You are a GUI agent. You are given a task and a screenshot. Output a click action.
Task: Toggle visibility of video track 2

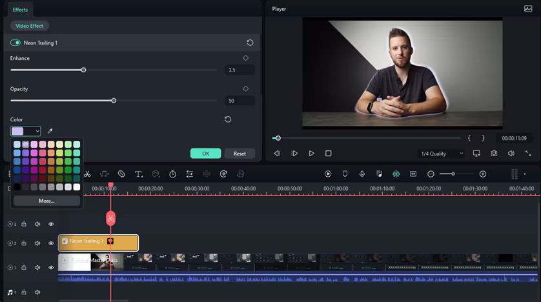click(x=51, y=243)
